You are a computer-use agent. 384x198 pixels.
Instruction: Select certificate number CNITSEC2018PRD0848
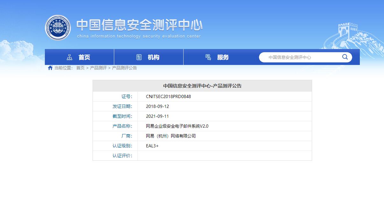(x=168, y=96)
